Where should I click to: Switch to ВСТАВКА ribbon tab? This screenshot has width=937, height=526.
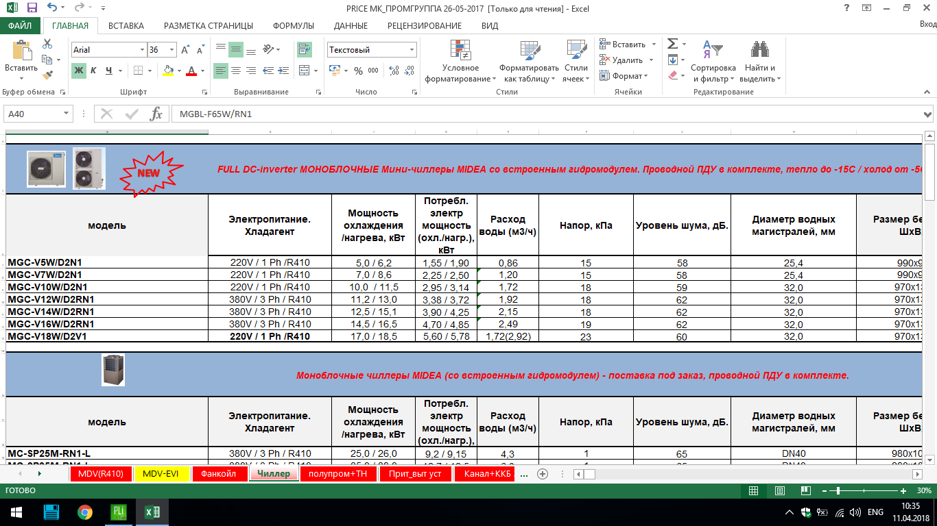(x=126, y=25)
